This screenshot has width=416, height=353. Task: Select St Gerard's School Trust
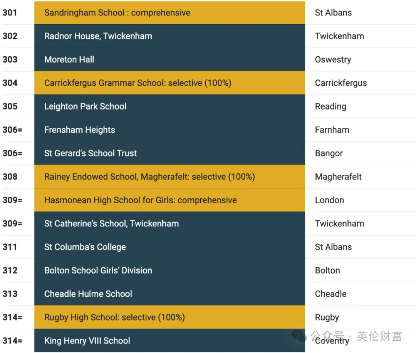[x=90, y=153]
